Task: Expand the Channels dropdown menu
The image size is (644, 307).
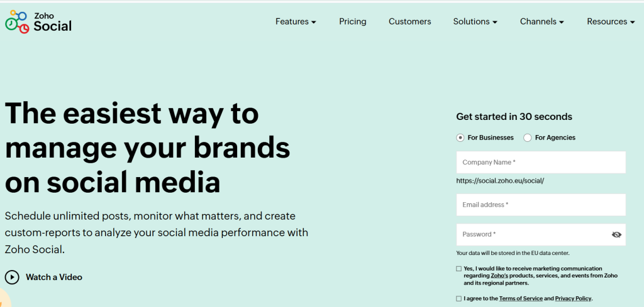Action: click(541, 21)
